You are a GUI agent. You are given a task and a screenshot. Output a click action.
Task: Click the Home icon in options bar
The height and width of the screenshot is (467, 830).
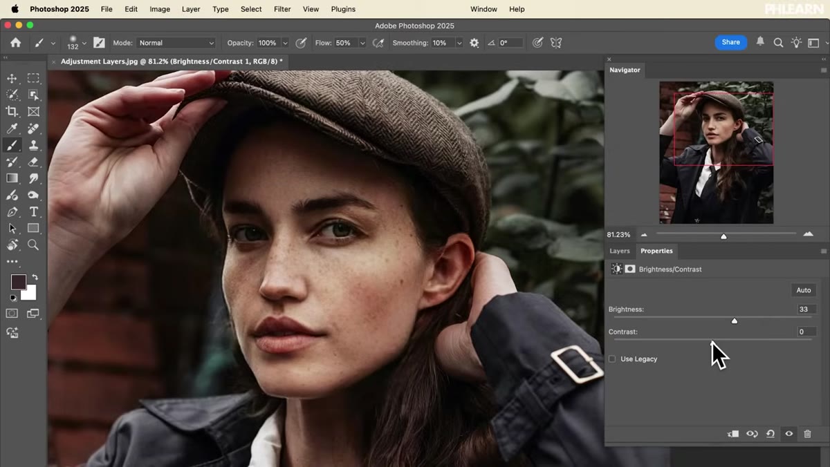pyautogui.click(x=15, y=43)
